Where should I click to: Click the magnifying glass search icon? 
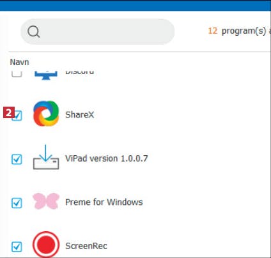34,32
